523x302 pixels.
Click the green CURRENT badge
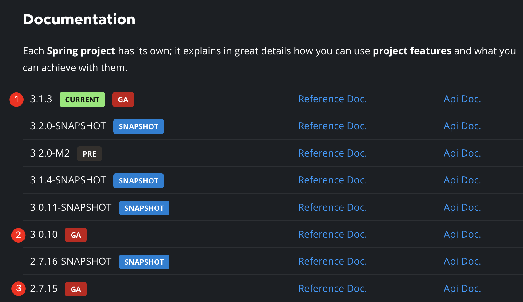click(x=82, y=100)
